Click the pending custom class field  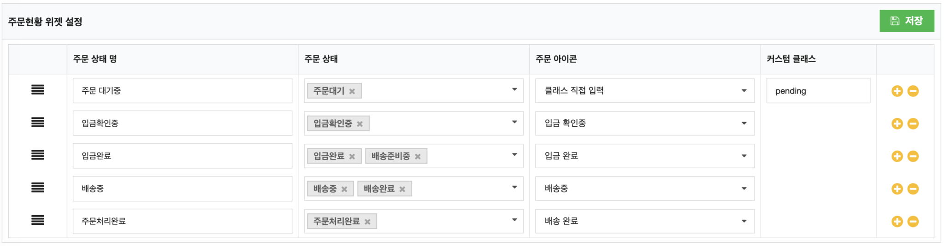[818, 91]
